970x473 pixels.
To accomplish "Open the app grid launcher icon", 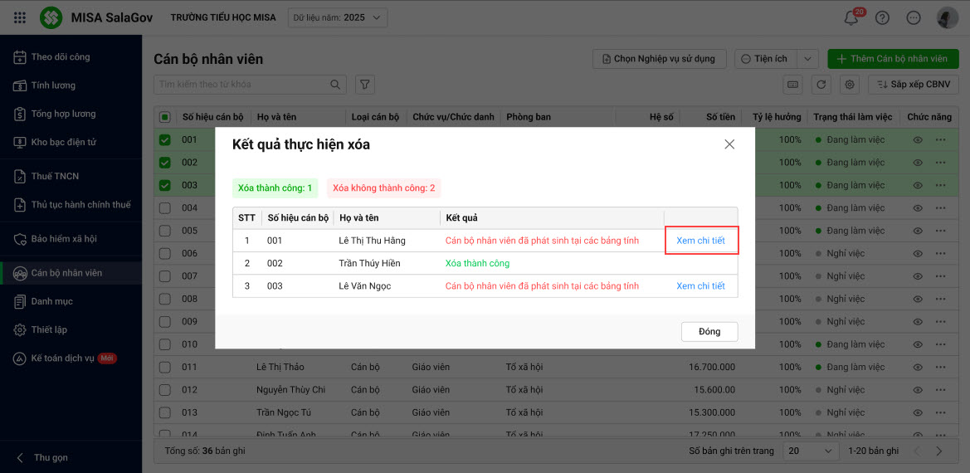I will pyautogui.click(x=20, y=17).
